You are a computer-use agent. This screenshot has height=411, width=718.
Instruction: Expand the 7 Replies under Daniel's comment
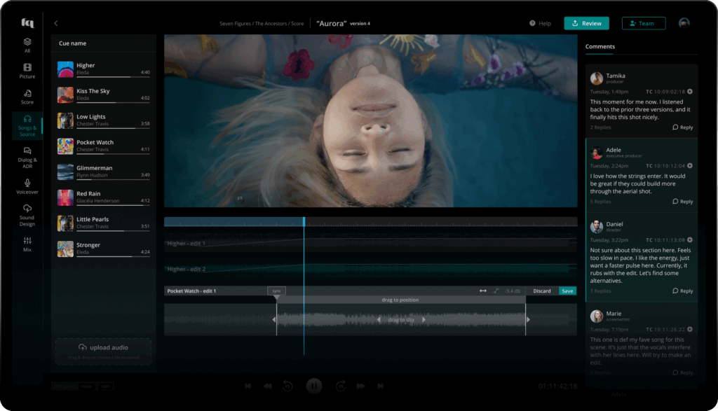click(600, 291)
